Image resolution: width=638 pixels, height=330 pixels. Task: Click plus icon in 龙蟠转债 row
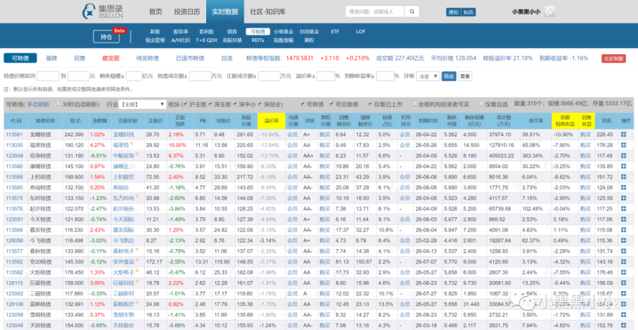[623, 134]
